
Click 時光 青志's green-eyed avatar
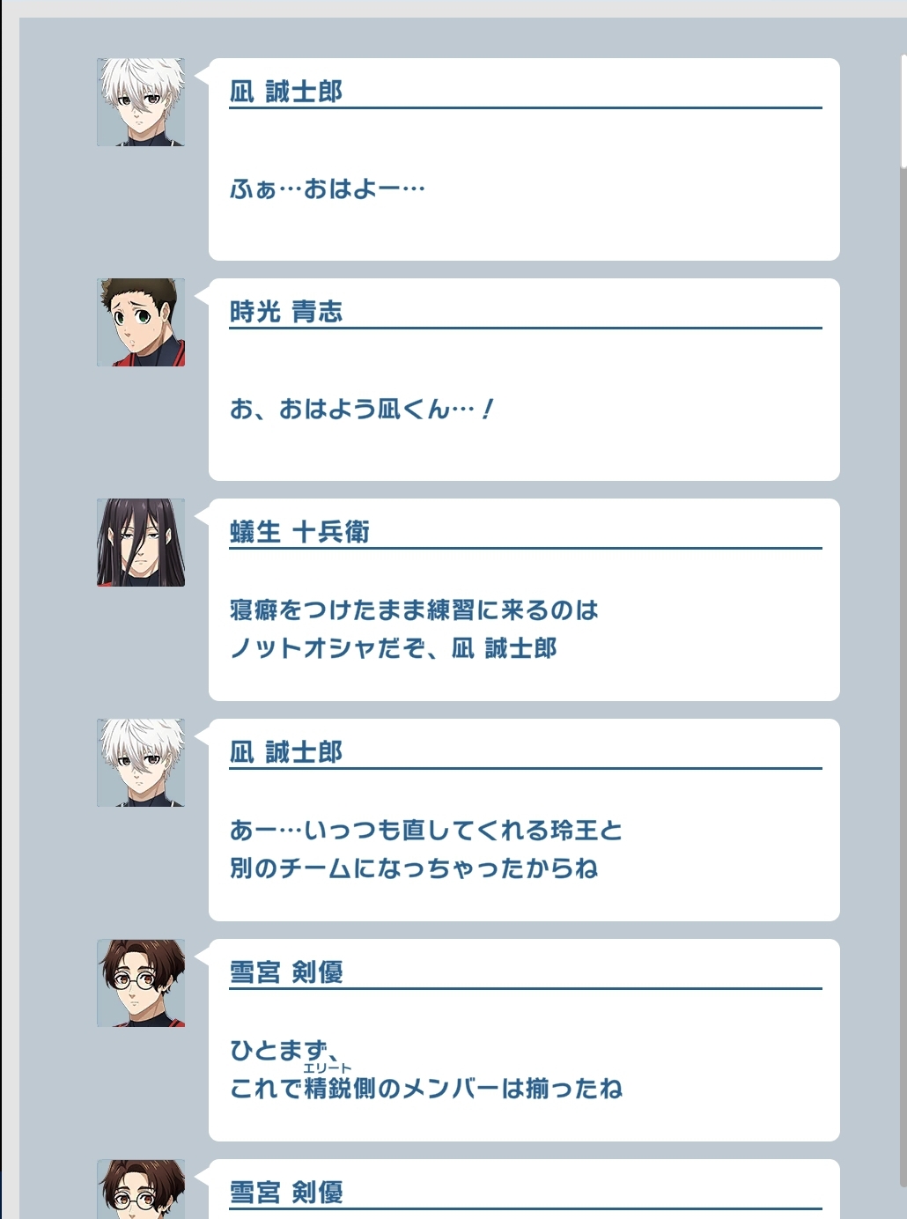[141, 322]
